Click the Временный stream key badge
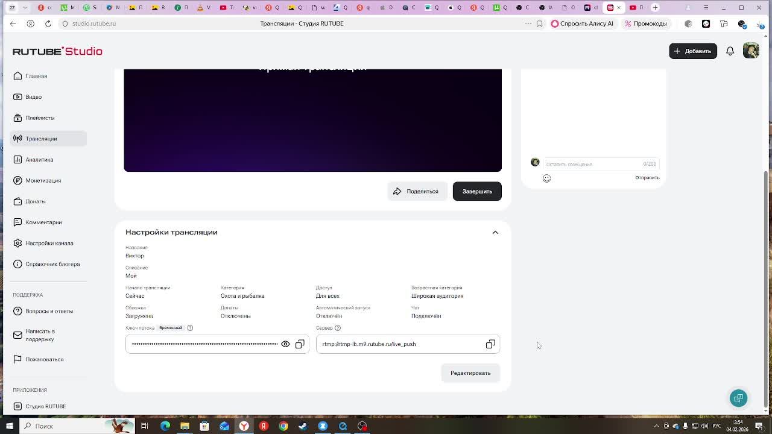This screenshot has width=772, height=434. pyautogui.click(x=171, y=328)
